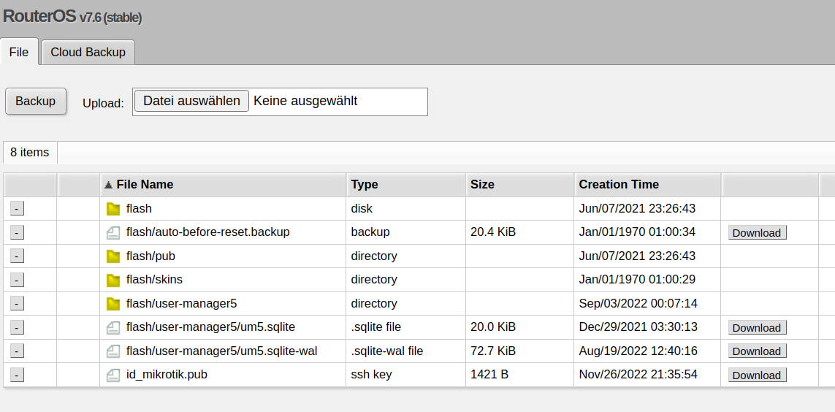This screenshot has width=835, height=412.
Task: Open the Cloud Backup tab
Action: 88,52
